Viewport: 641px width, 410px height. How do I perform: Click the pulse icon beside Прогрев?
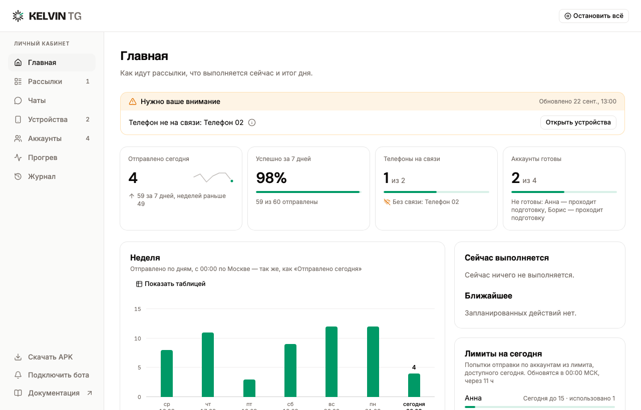pos(18,157)
